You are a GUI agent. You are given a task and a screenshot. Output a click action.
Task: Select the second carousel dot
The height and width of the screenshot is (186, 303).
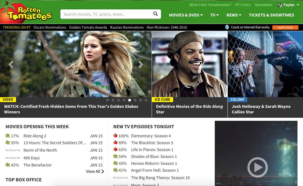pos(113,100)
